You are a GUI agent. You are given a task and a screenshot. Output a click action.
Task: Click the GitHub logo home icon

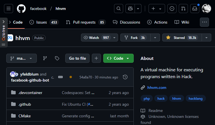coord(21,9)
